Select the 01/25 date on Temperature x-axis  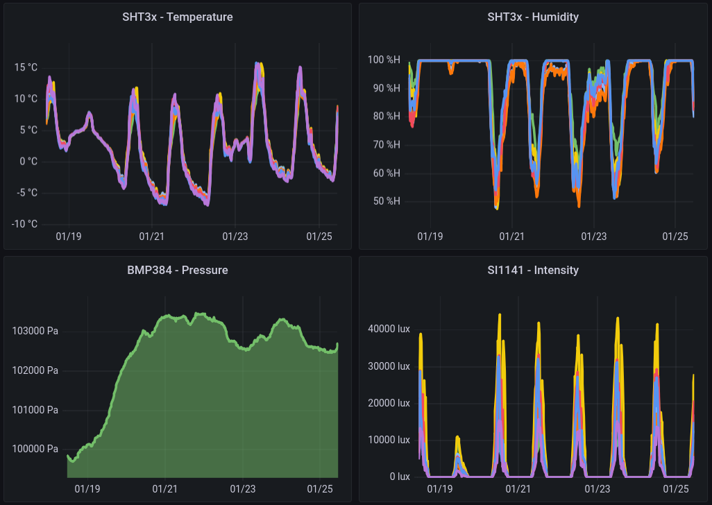[318, 237]
